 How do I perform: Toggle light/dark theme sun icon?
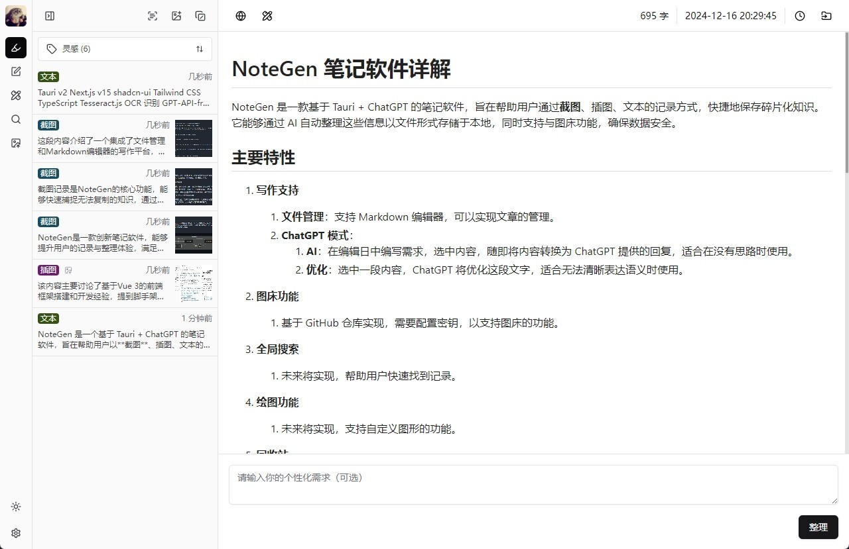[x=16, y=507]
